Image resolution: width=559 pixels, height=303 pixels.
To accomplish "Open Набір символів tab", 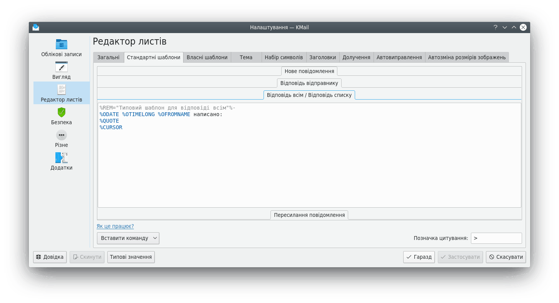I will pos(284,57).
